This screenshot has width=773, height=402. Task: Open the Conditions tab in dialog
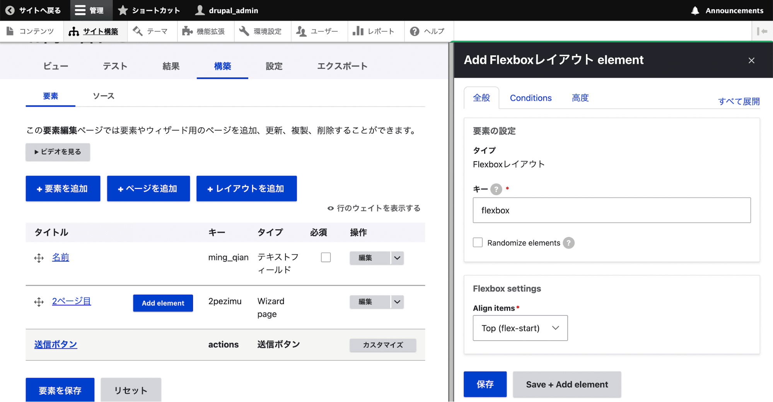(x=531, y=98)
